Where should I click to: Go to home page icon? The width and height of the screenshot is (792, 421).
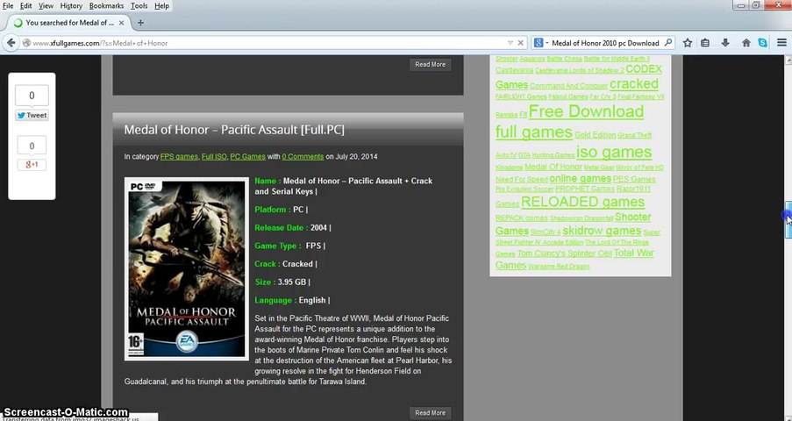tap(746, 43)
